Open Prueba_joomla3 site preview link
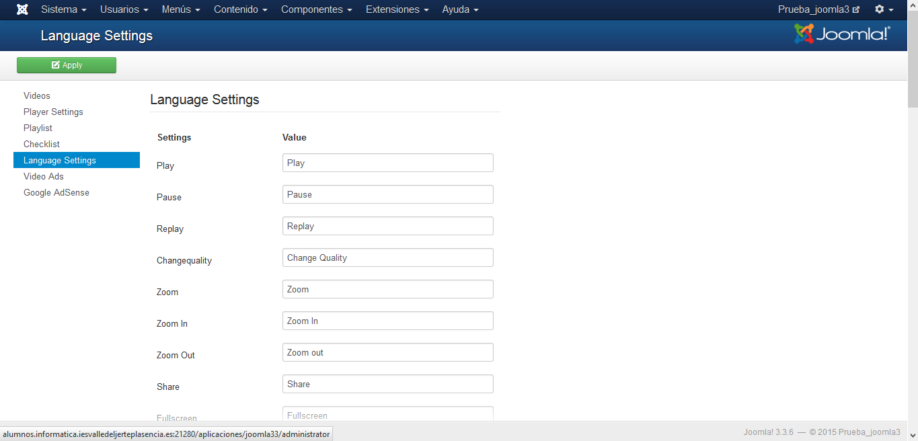The width and height of the screenshot is (918, 441). point(818,9)
